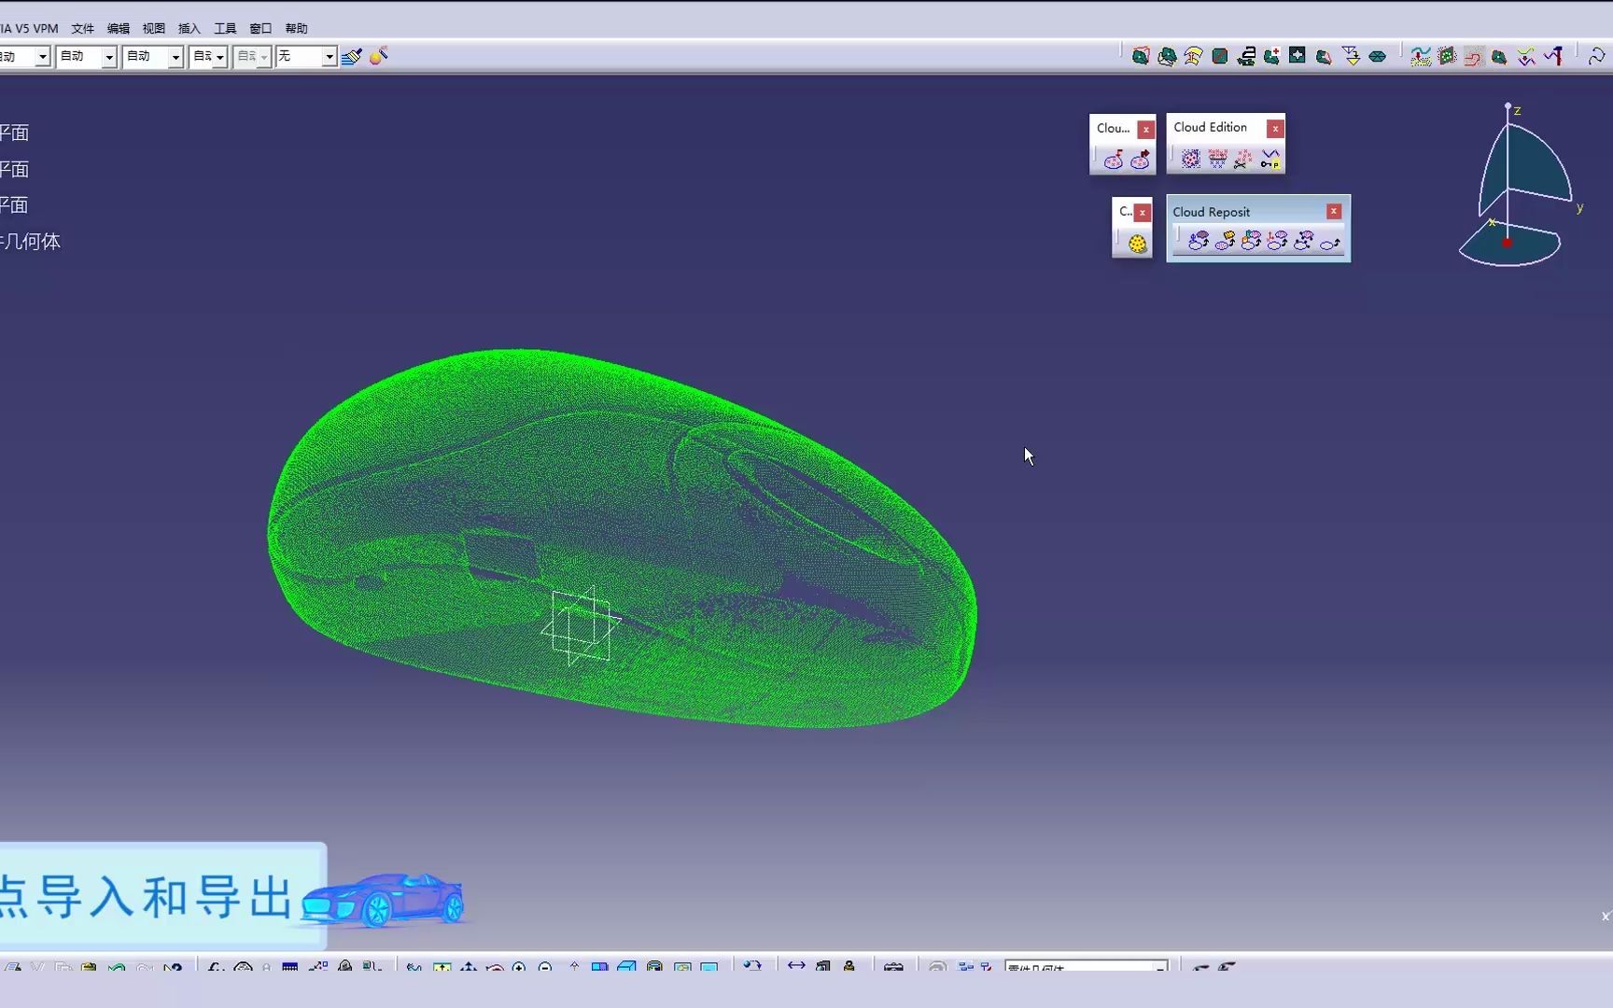1613x1008 pixels.
Task: Click the green oval with crossed lines icon
Action: coord(1377,57)
